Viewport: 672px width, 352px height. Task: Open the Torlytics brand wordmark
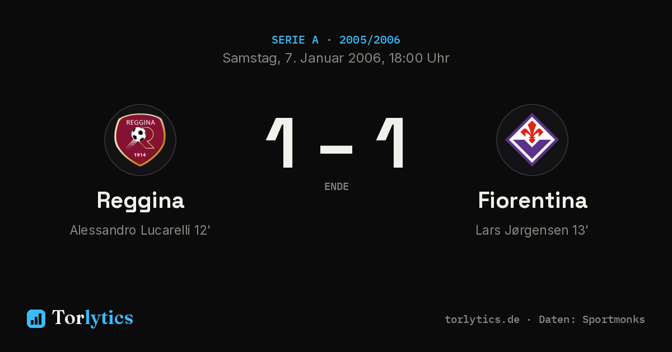[92, 318]
